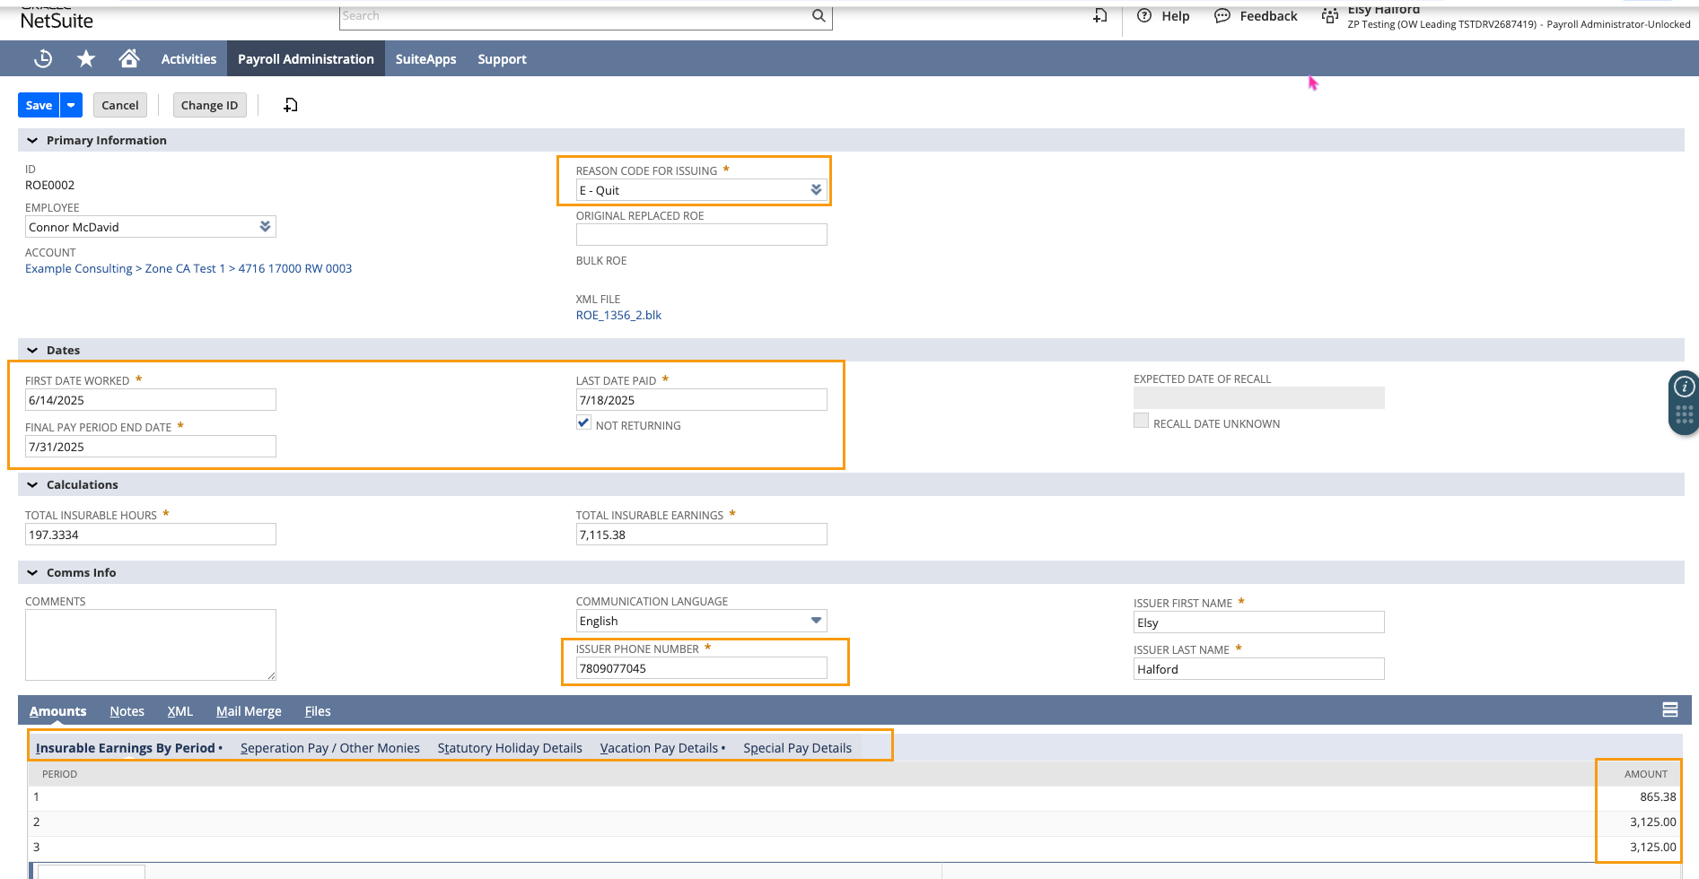This screenshot has width=1699, height=879.
Task: Open the Recent Records clock icon
Action: coord(43,59)
